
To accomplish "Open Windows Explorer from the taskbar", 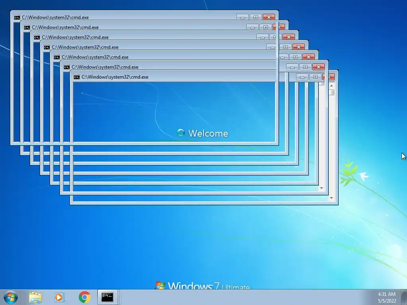I will [x=35, y=297].
